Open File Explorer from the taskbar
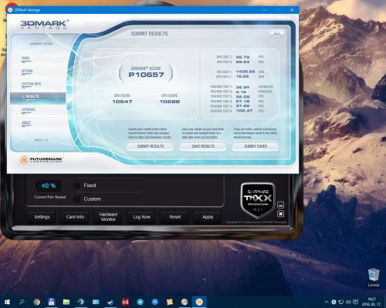The width and height of the screenshot is (386, 308). pos(66,302)
